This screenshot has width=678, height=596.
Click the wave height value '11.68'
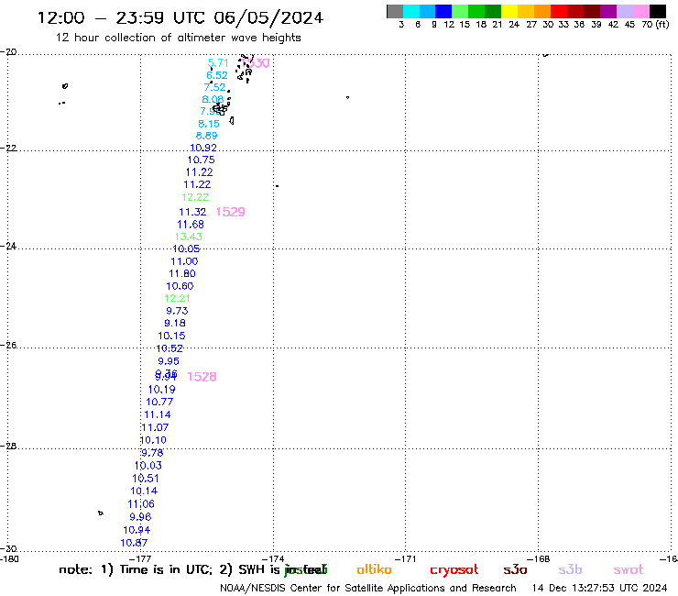[191, 225]
